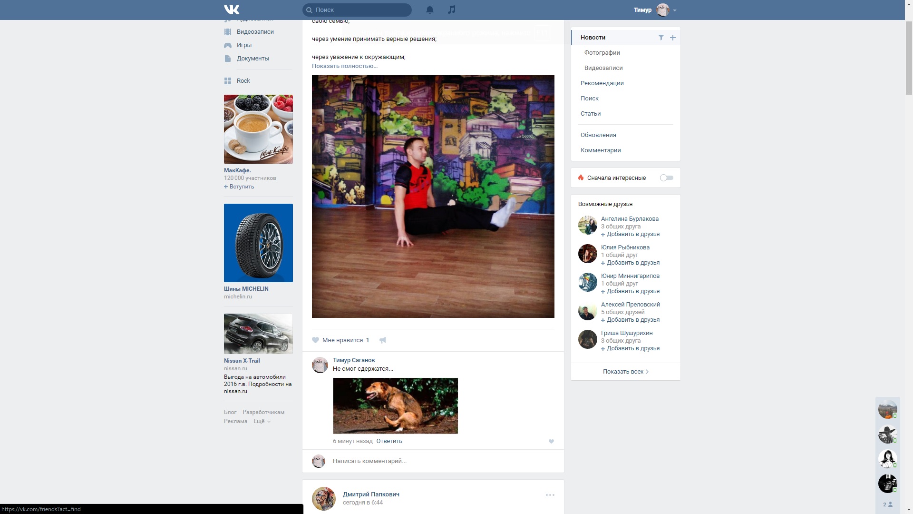Open Разработчикам footer link
Screen dimensions: 913x514
pos(263,412)
